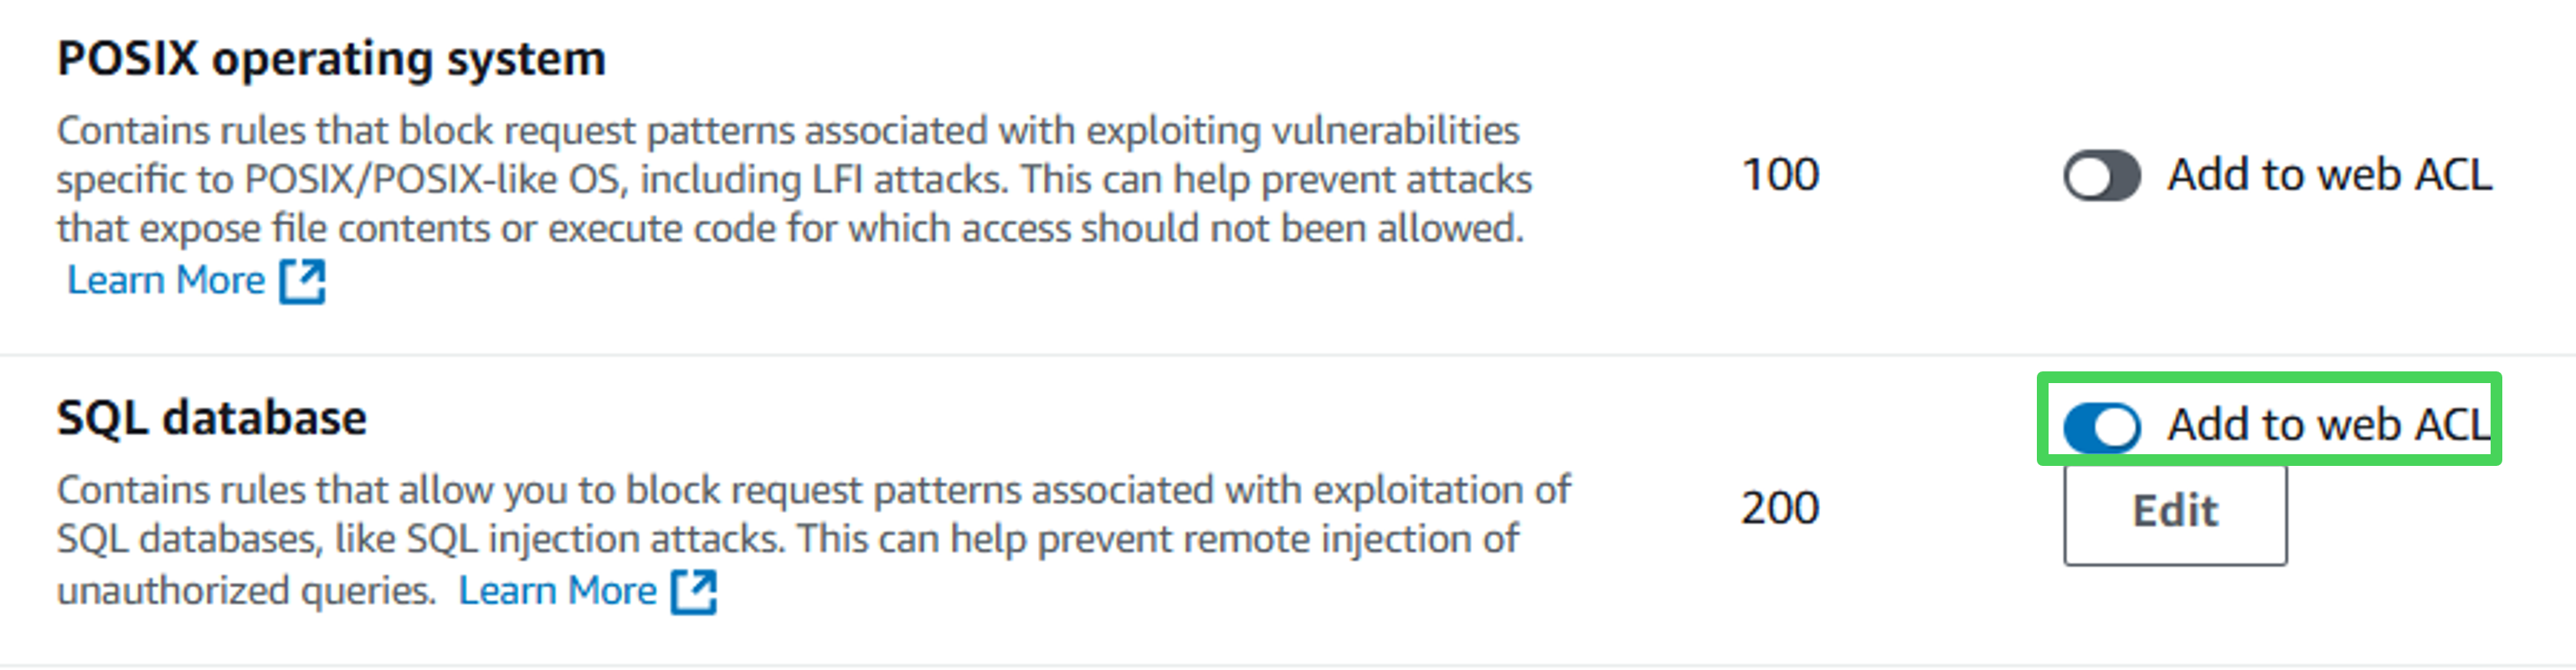Screen dimensions: 2576x670
Task: Click the POSIX rule group description paragraph
Action: pyautogui.click(x=790, y=180)
